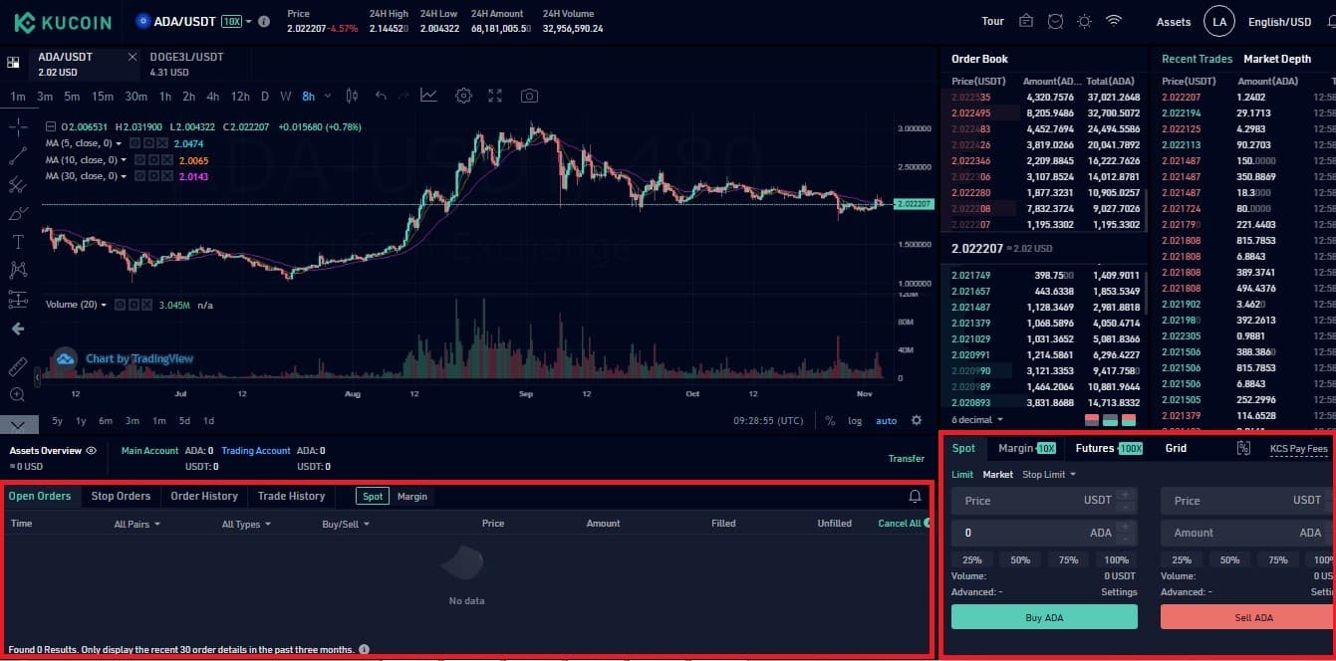Screen dimensions: 1336x661
Task: Toggle the Assets Overview eye visibility
Action: [x=92, y=451]
